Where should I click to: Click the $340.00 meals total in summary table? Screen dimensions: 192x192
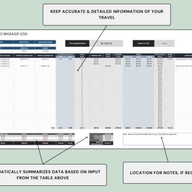tap(45, 143)
